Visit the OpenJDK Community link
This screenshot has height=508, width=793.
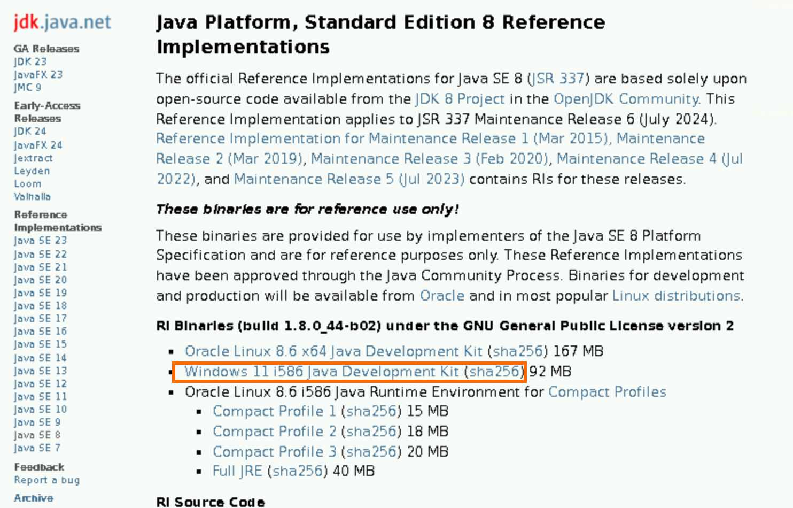626,99
